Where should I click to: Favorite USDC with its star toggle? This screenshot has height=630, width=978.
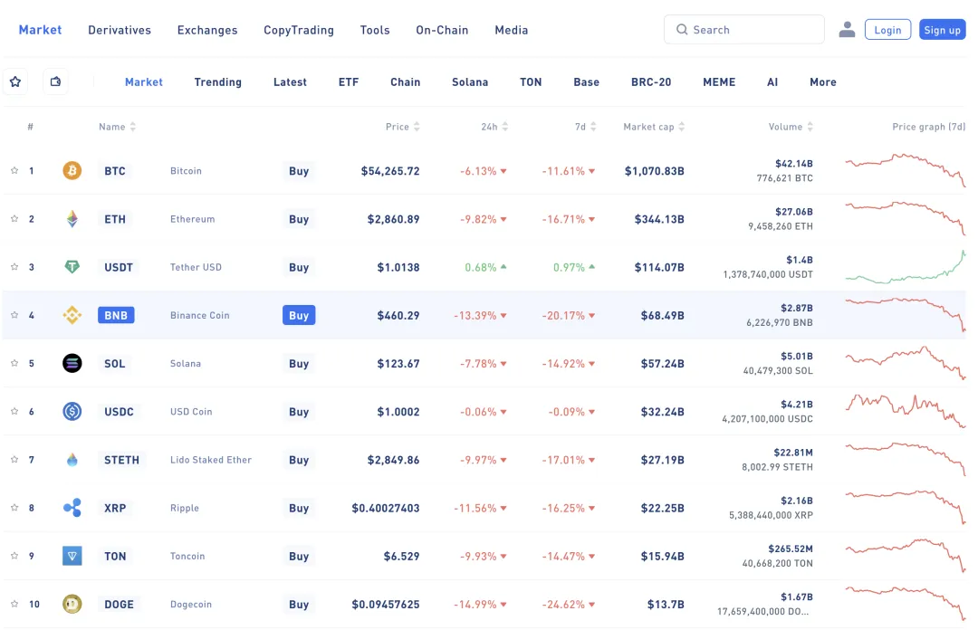pyautogui.click(x=14, y=411)
